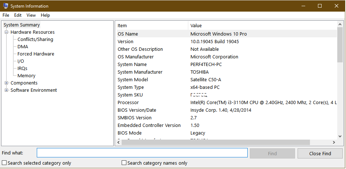Click the value Legacy
The image size is (346, 169).
[x=198, y=133]
